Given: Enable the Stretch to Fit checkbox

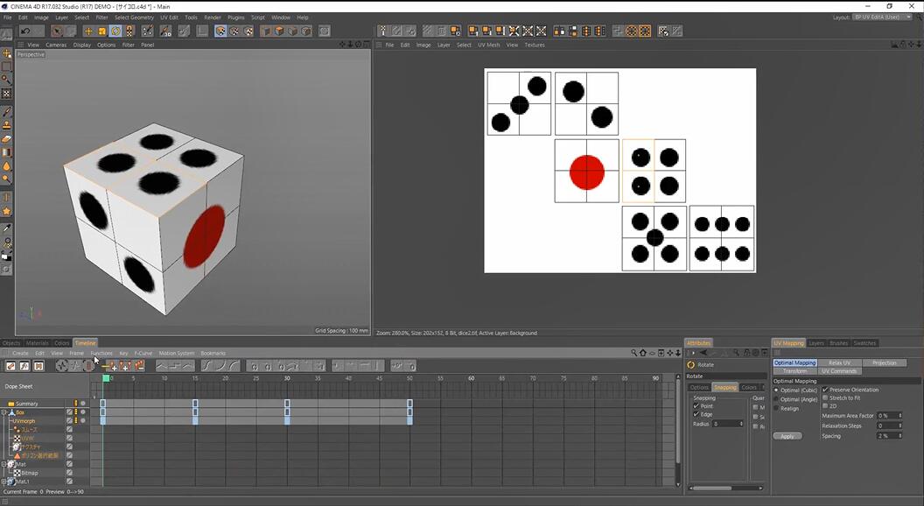Looking at the screenshot, I should 826,397.
